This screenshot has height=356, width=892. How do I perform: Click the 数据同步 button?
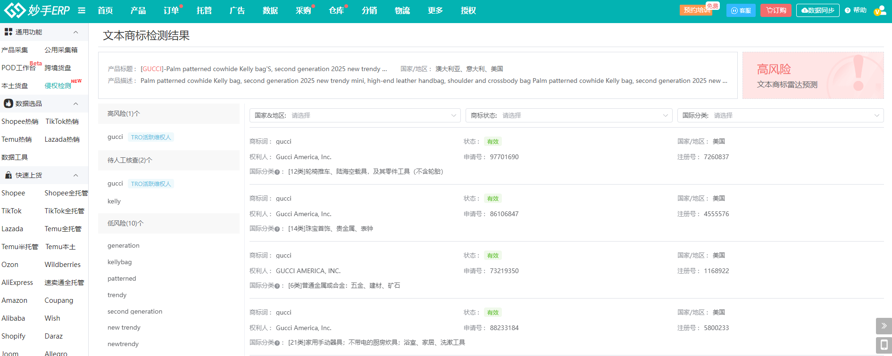(x=818, y=10)
